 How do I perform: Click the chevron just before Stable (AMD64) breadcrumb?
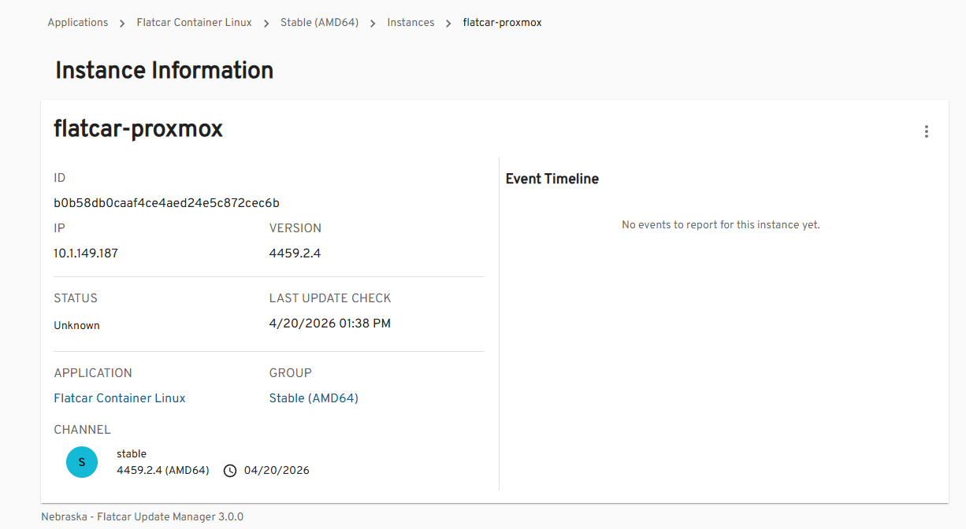(x=266, y=24)
